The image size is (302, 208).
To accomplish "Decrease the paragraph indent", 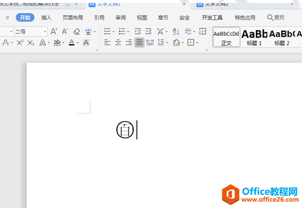I will pyautogui.click(x=137, y=31).
